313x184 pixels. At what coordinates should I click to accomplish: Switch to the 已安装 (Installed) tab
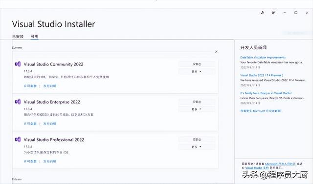click(18, 37)
